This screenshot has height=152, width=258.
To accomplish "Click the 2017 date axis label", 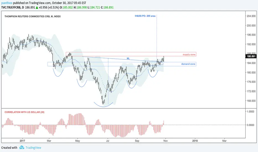I will pyautogui.click(x=22, y=141).
